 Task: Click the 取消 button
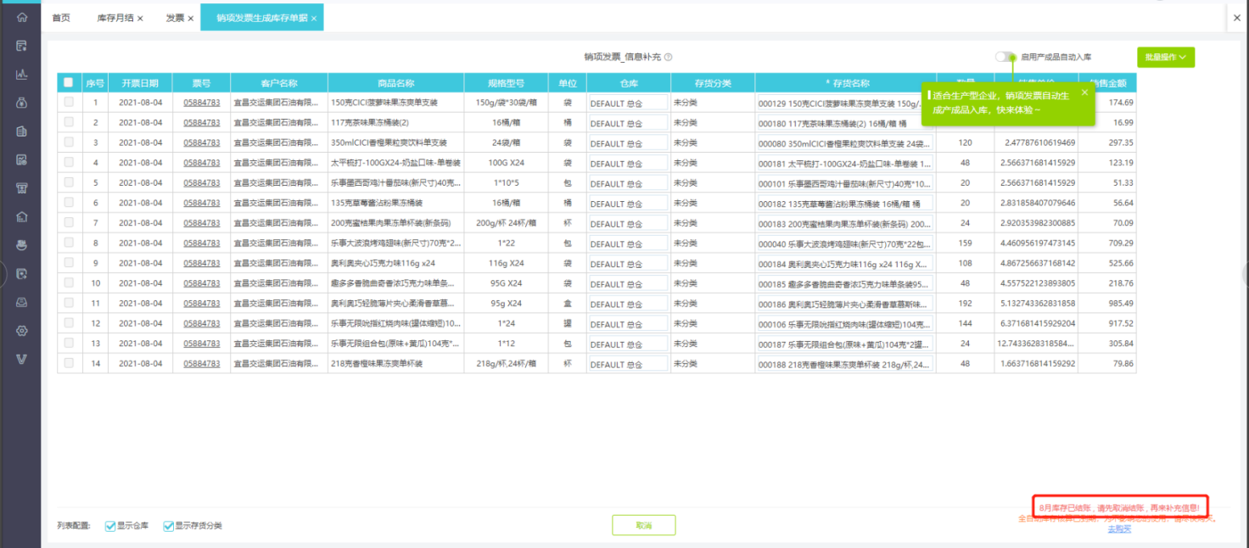click(643, 526)
